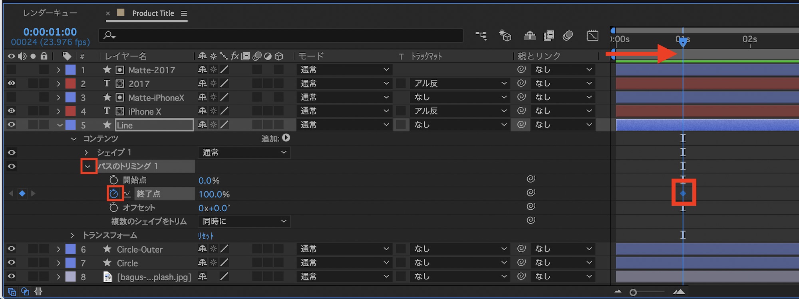Hide the iPhone X text layer

coord(12,111)
